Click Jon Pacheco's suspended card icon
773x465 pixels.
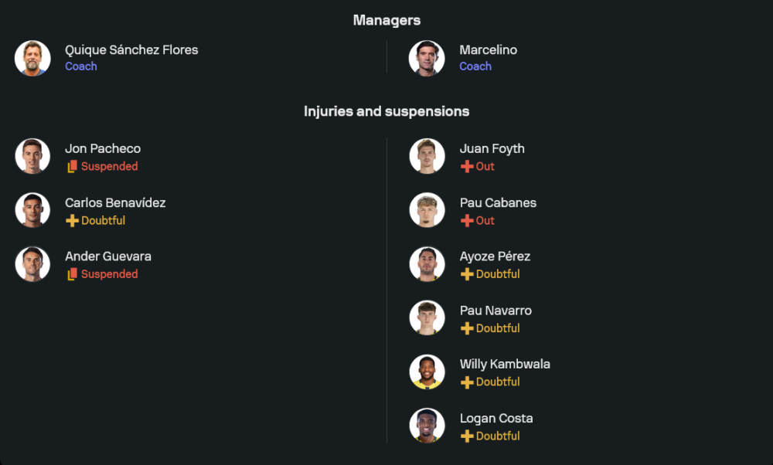tap(72, 167)
